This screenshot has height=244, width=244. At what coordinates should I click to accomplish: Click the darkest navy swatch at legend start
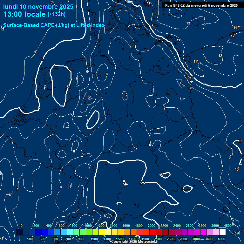click(19, 232)
